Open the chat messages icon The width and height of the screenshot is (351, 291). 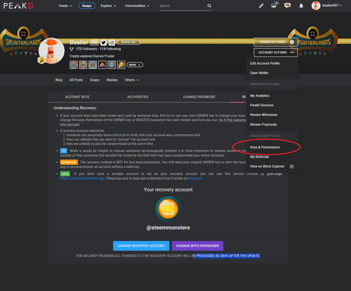point(287,5)
